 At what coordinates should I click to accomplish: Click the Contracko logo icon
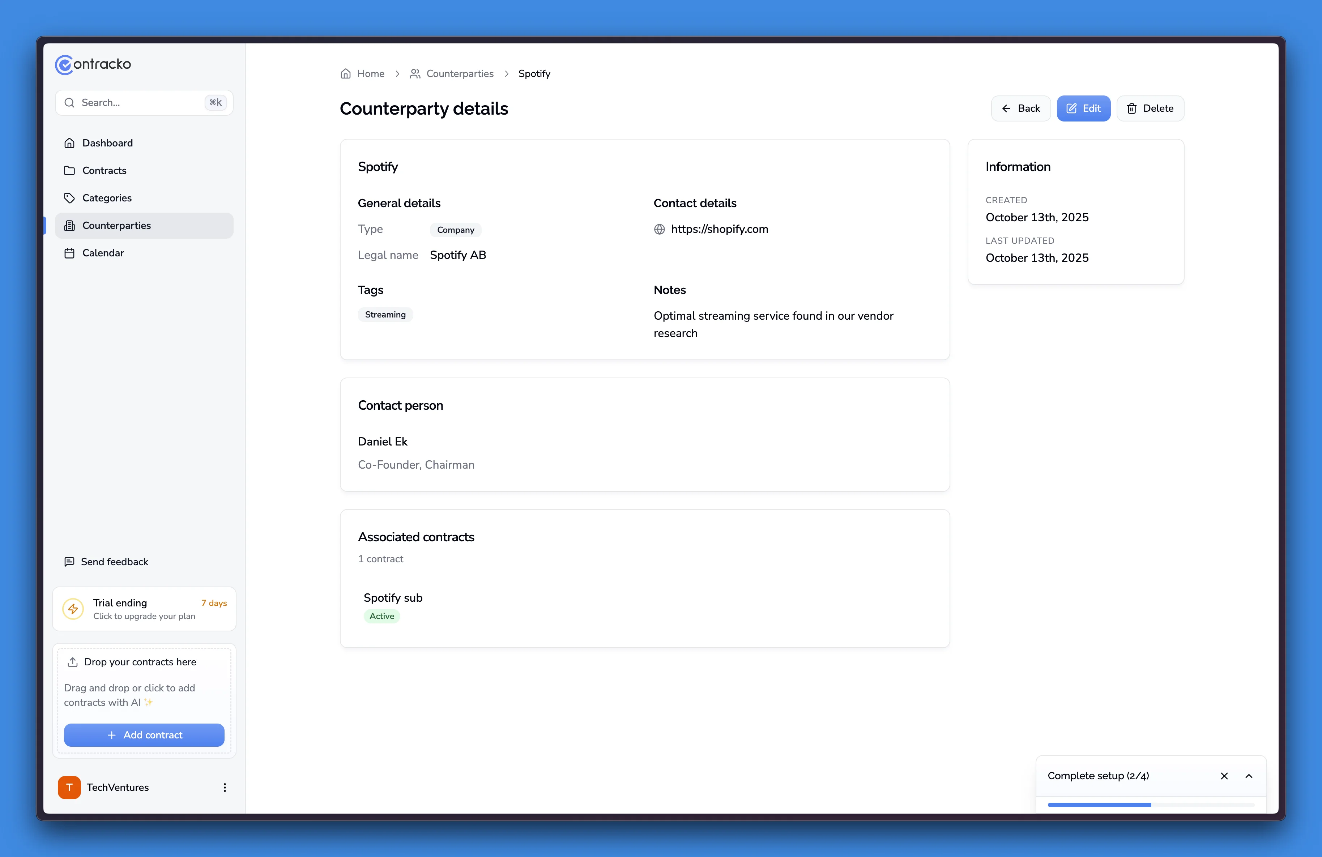(64, 64)
